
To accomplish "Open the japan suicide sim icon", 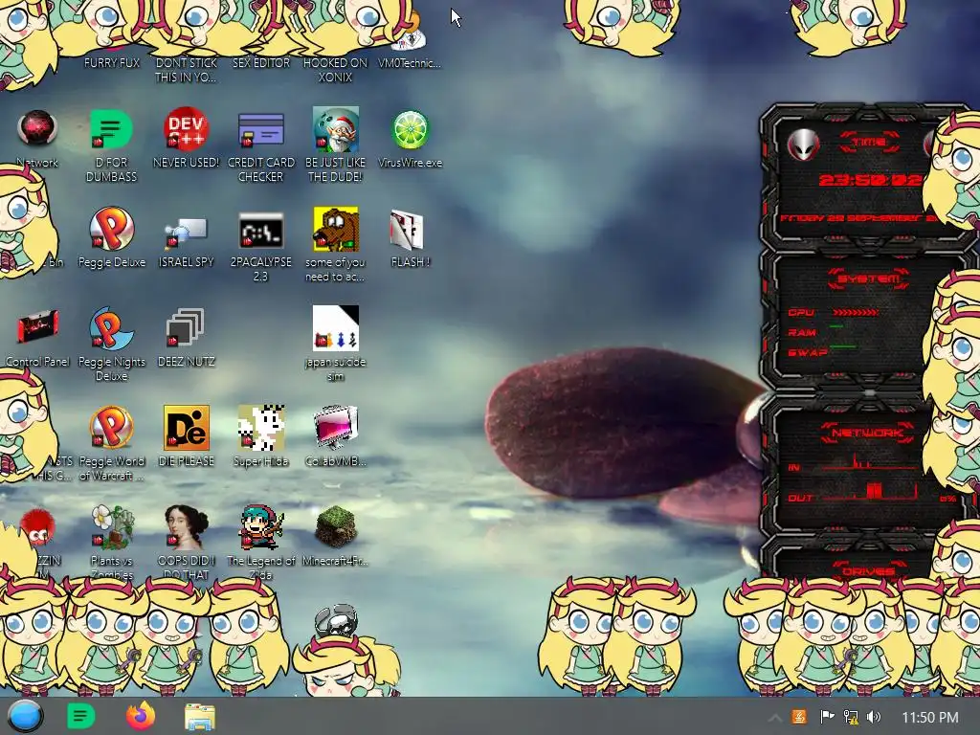I will 336,328.
